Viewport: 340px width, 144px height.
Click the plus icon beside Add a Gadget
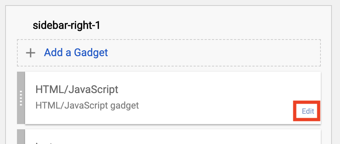coord(31,53)
